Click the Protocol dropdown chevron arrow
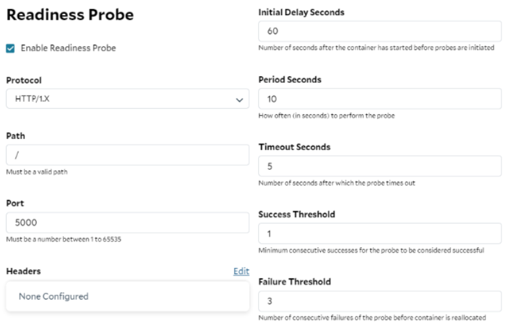Screen dimensions: 507x325 tap(239, 100)
